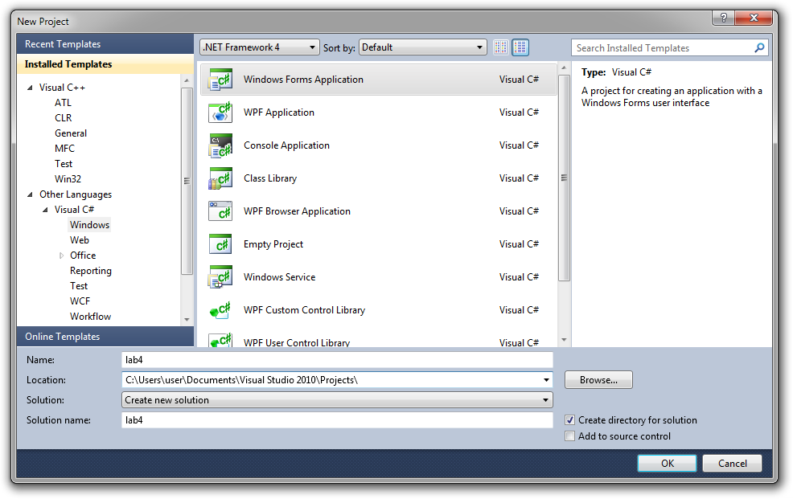
Task: Click the template tree vertical scrollbar
Action: tap(187, 181)
